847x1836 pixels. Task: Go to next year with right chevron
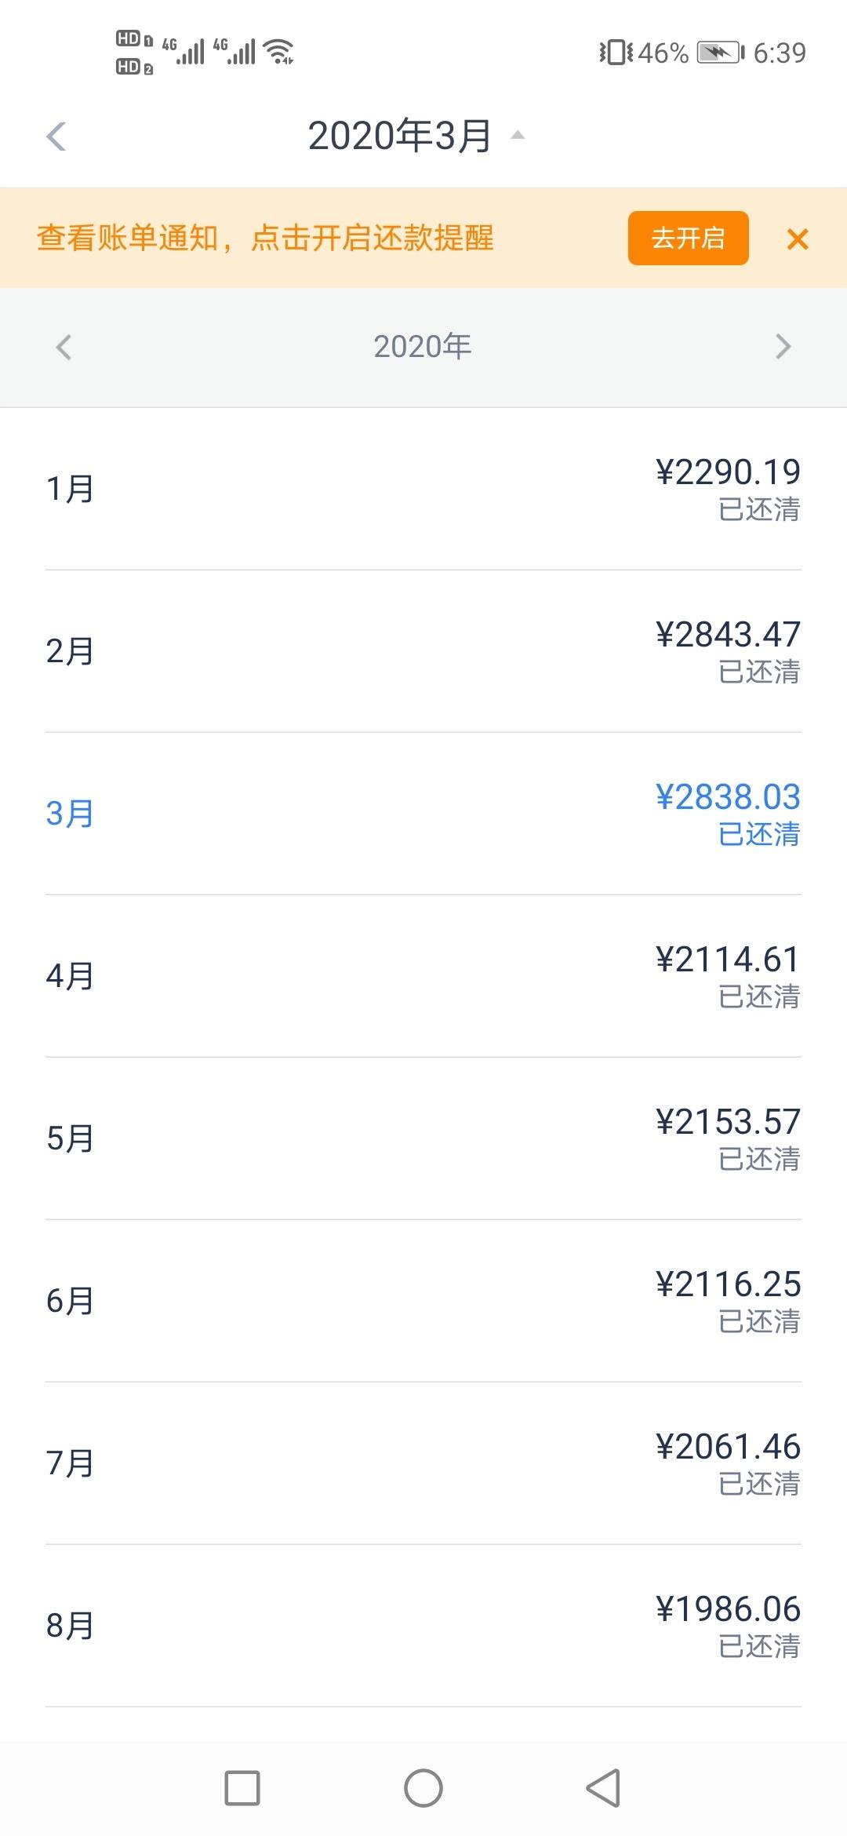point(783,347)
